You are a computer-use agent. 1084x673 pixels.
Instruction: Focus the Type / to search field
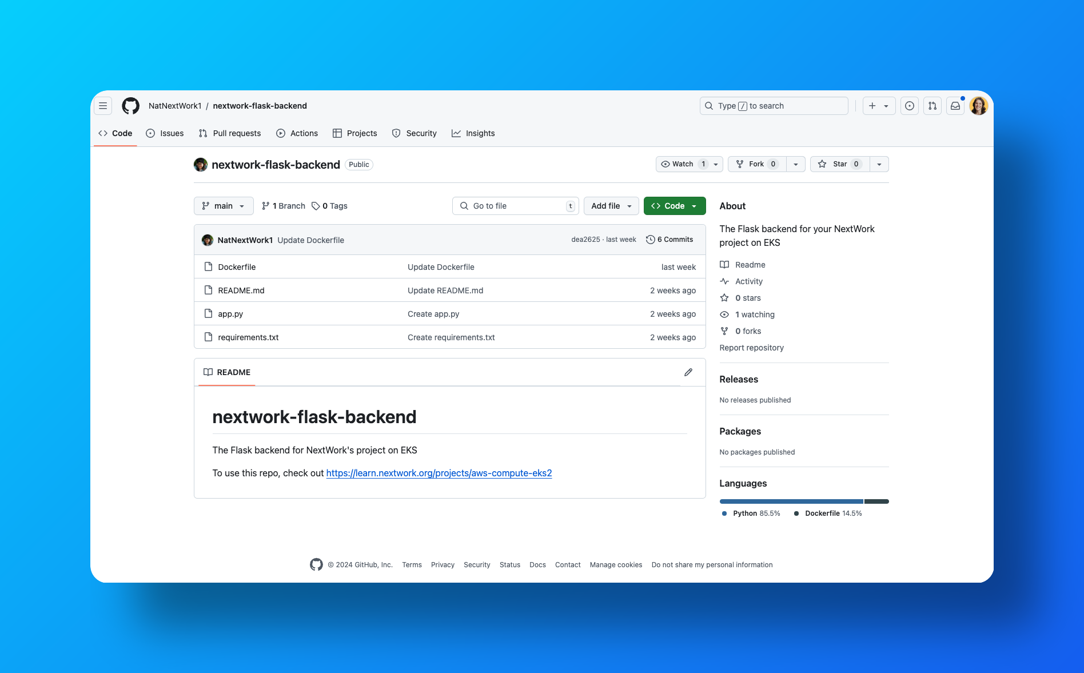[x=774, y=106]
